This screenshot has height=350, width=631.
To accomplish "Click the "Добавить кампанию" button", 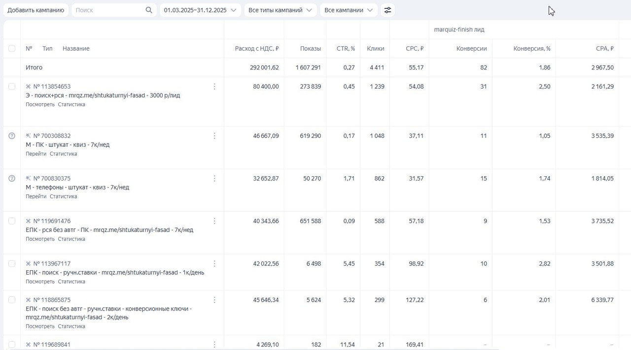I will 35,10.
